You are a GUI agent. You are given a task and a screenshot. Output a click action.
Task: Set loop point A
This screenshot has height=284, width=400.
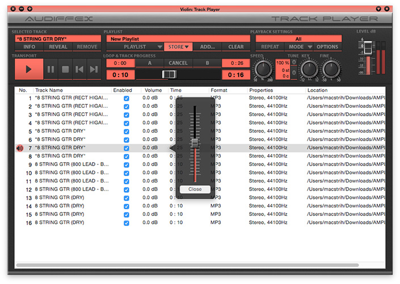point(149,63)
